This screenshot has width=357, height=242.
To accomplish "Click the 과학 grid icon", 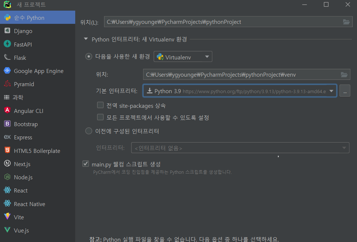I will coord(7,97).
